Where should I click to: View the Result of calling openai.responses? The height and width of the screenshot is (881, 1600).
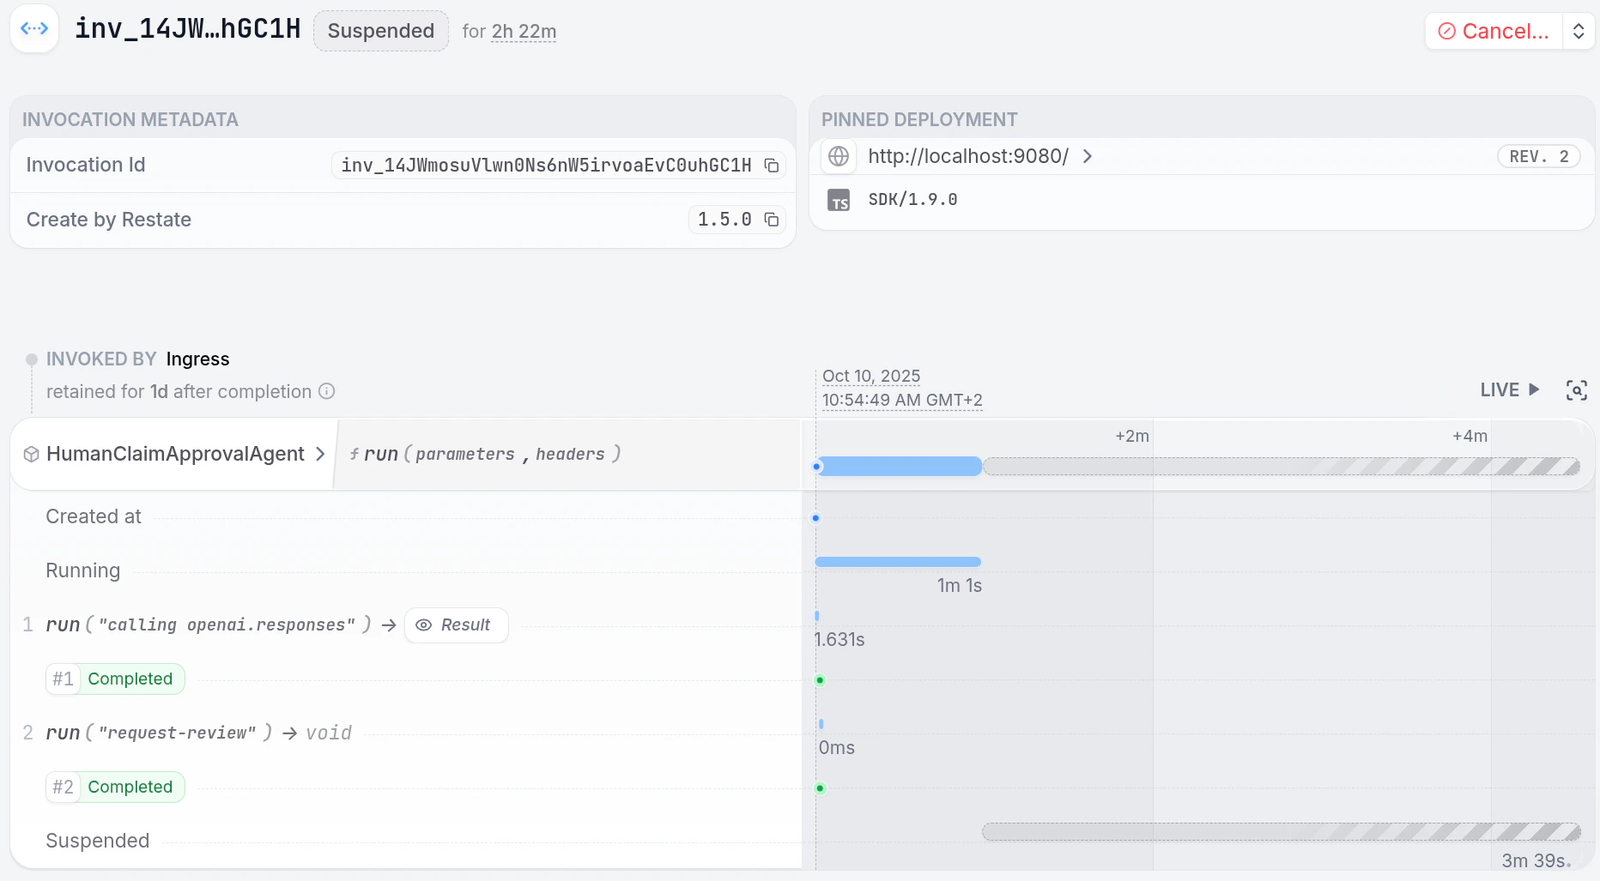coord(456,625)
